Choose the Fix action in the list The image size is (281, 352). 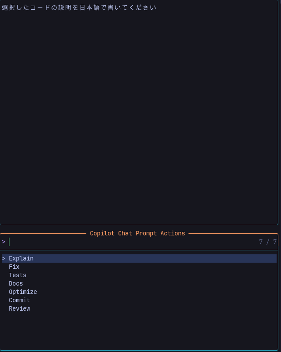[14, 267]
